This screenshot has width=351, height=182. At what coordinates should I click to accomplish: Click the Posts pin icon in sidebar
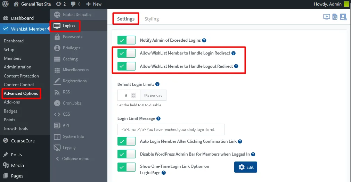point(6,155)
